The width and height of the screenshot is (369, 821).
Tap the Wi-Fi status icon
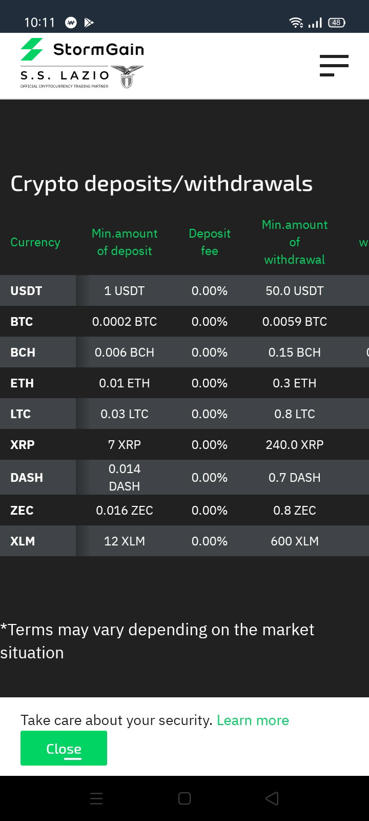click(x=296, y=23)
